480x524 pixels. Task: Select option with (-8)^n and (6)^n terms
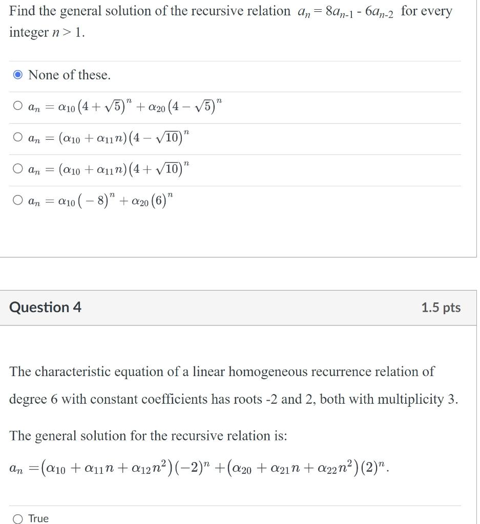pos(17,200)
